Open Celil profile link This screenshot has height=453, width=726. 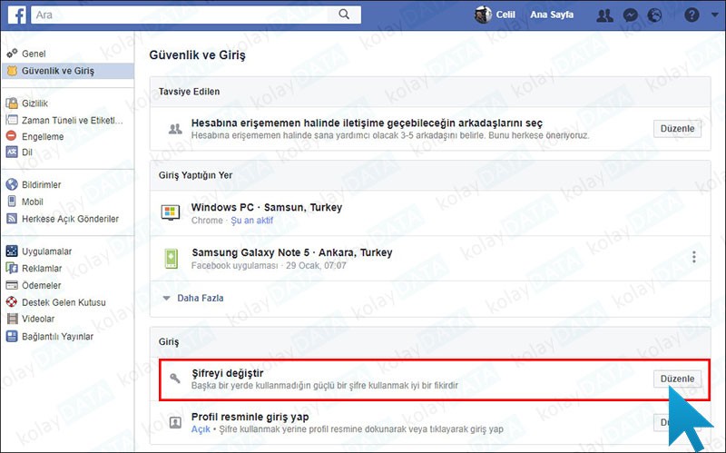click(505, 15)
